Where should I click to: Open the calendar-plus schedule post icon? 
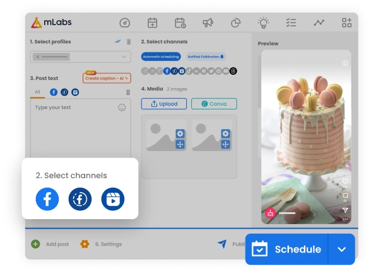pos(153,23)
